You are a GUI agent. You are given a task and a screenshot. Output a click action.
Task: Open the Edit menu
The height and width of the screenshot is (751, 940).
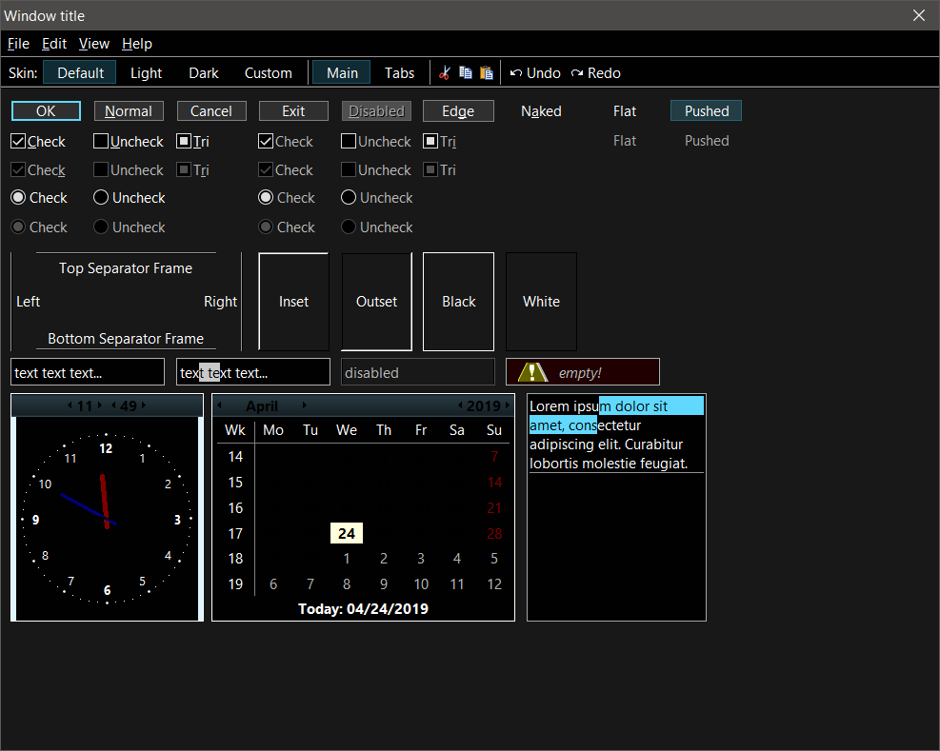coord(54,44)
